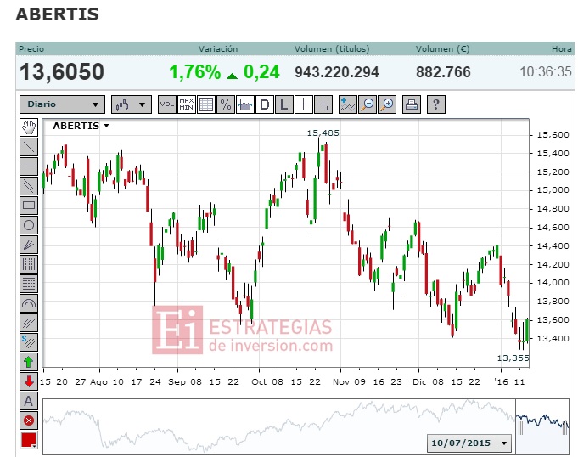
Task: Print the chart
Action: 412,104
